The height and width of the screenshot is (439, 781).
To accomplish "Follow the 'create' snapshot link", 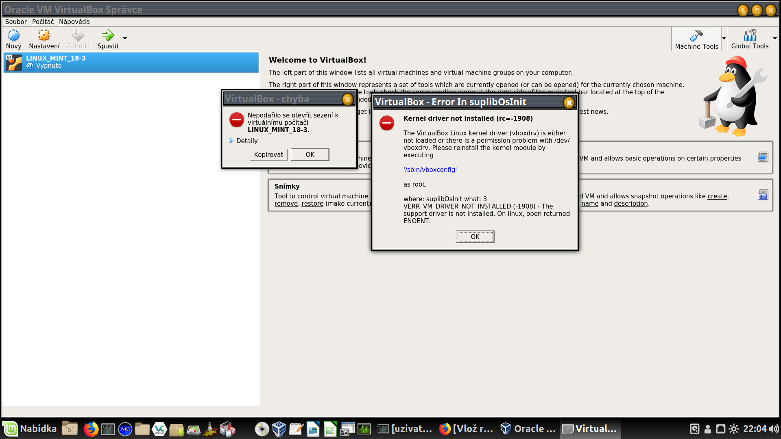I will coord(717,196).
